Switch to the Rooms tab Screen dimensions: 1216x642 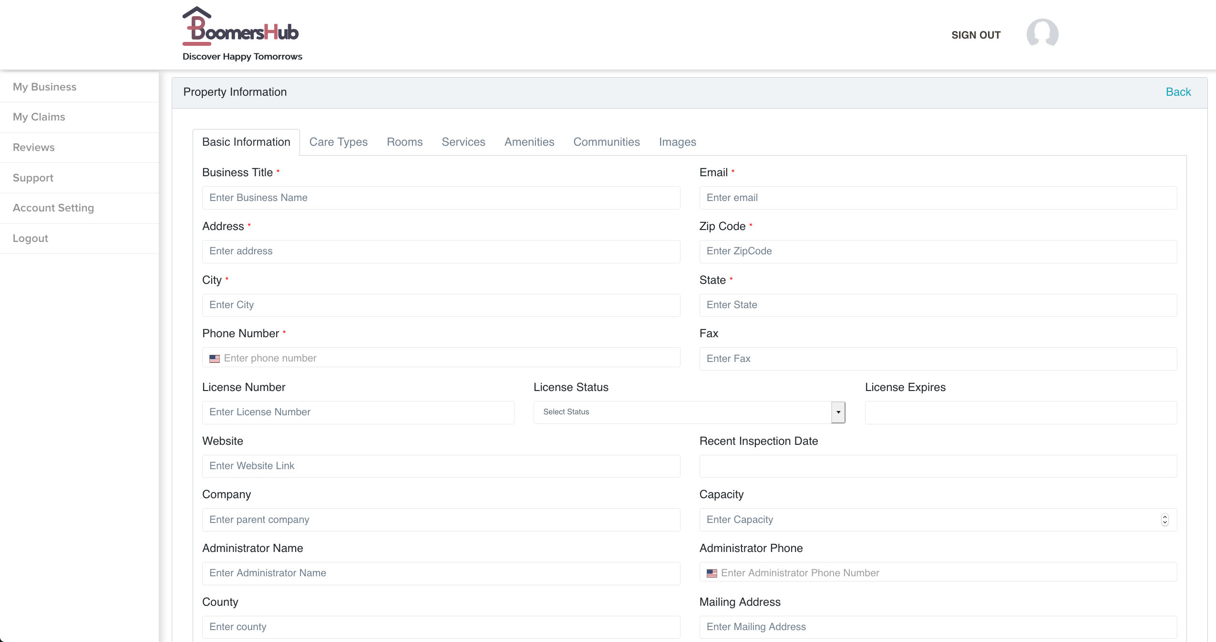point(405,142)
